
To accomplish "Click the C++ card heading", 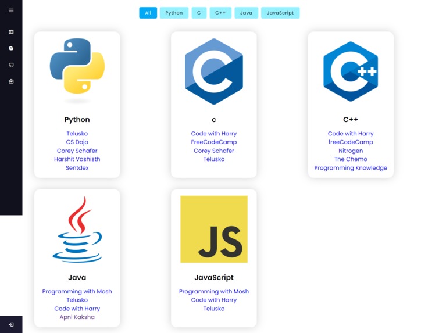I will click(x=351, y=120).
